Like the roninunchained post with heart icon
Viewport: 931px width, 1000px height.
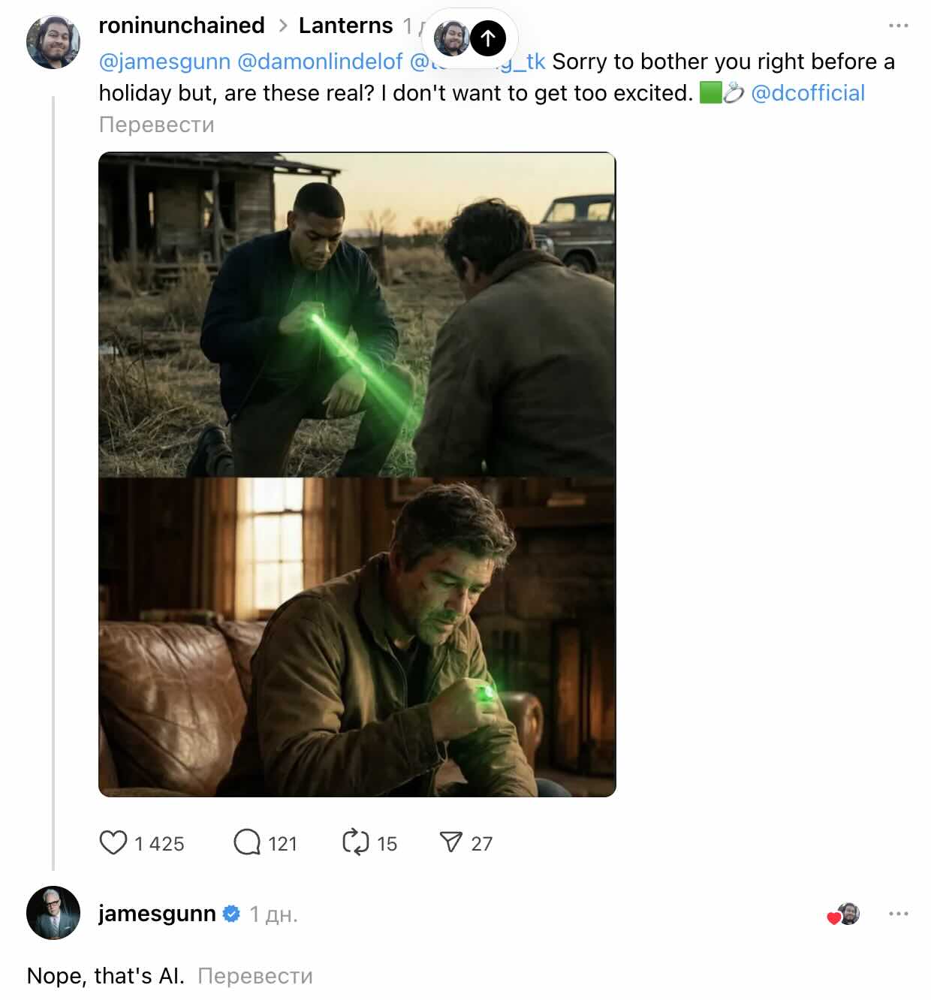pyautogui.click(x=113, y=842)
